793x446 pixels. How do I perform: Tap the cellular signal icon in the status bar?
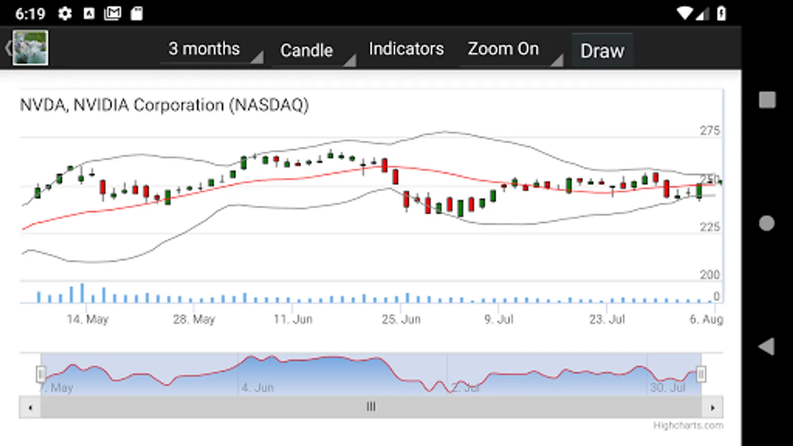pyautogui.click(x=703, y=14)
